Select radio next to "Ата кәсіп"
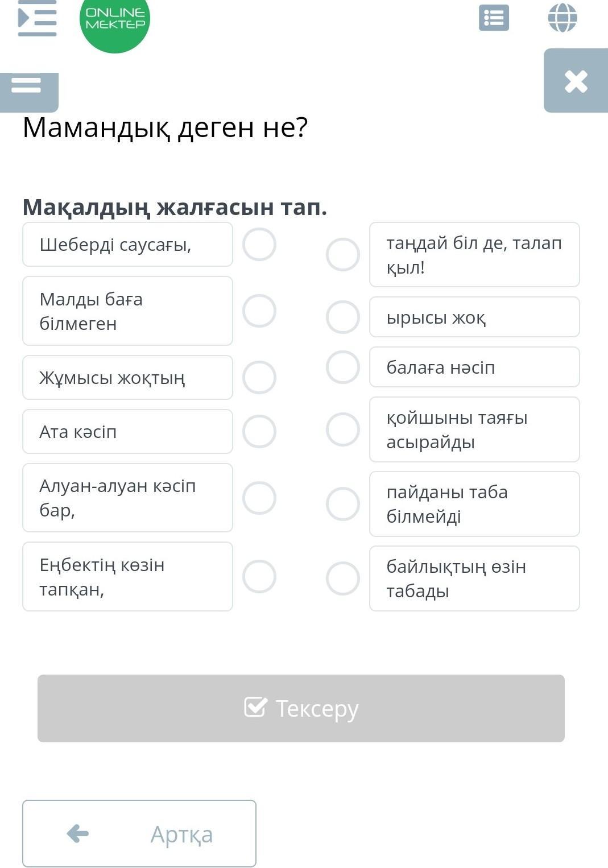The height and width of the screenshot is (868, 608). point(259,432)
